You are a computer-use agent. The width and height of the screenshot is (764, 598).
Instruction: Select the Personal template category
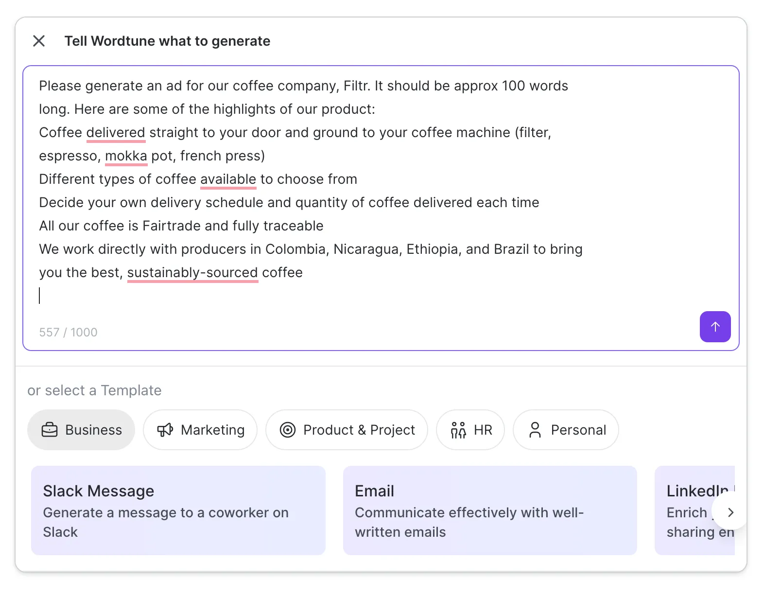(566, 430)
